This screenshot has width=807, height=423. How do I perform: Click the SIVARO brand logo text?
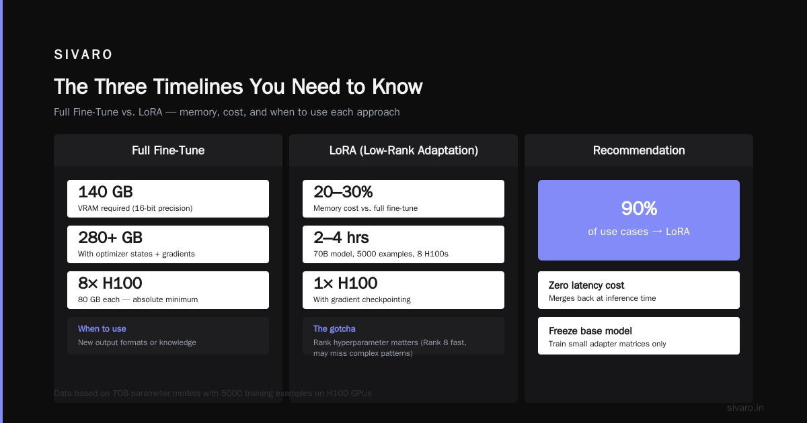pos(83,55)
